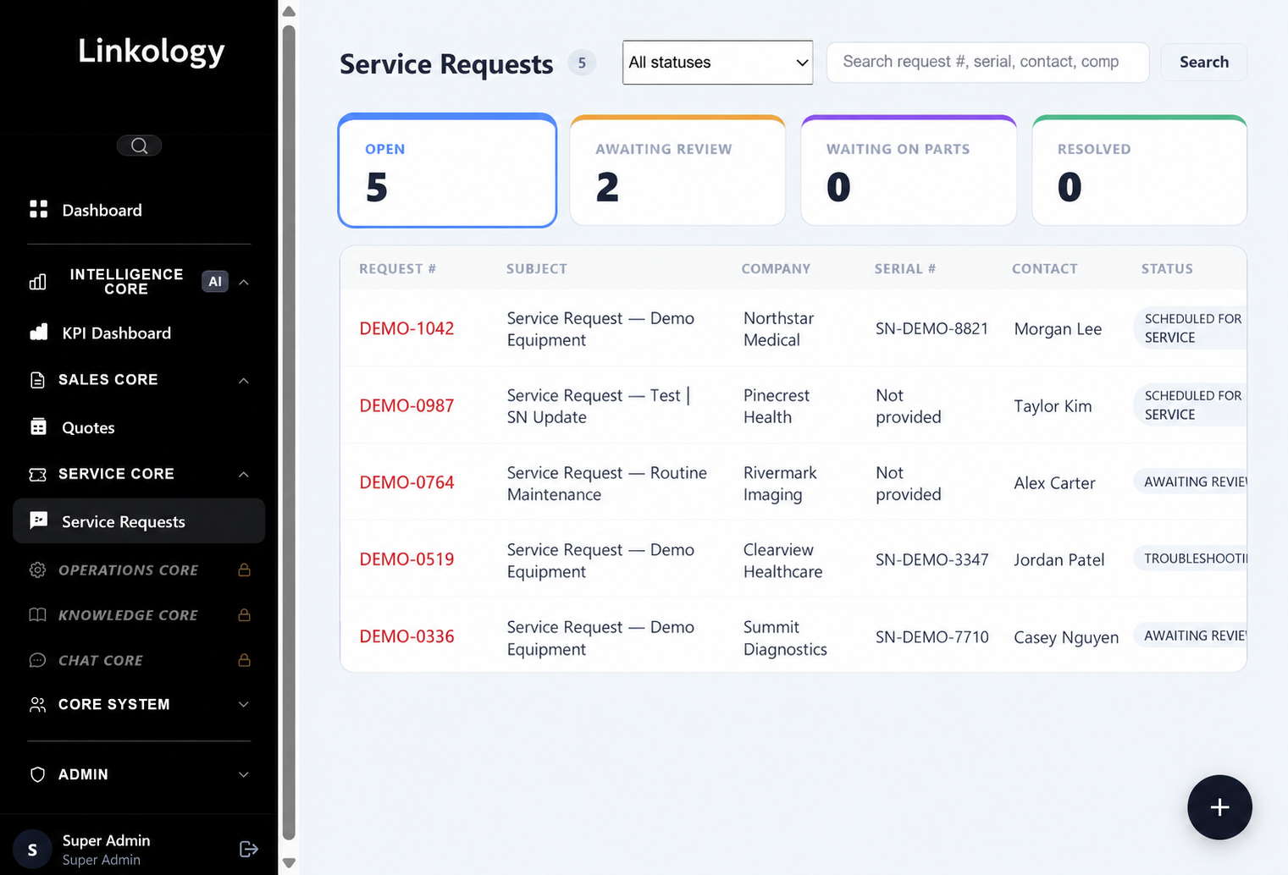The image size is (1288, 875).
Task: Click the Contact column header
Action: click(x=1045, y=268)
